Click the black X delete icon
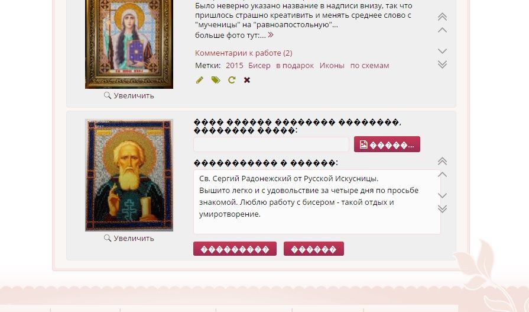This screenshot has width=529, height=312. [x=247, y=80]
